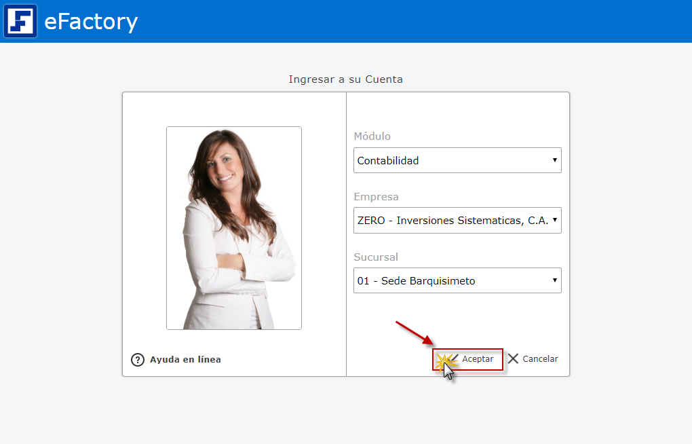Click the Módulo field label
The height and width of the screenshot is (444, 692).
coord(372,136)
